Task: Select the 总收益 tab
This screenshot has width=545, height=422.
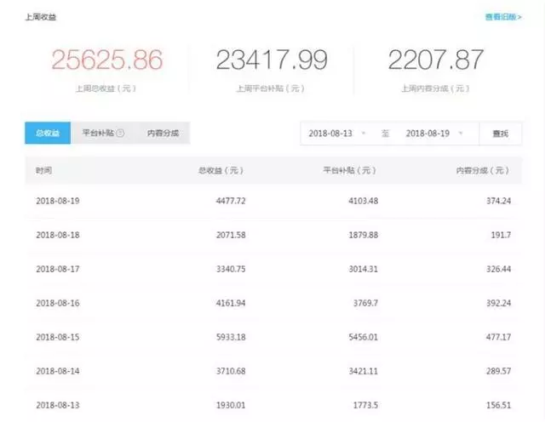Action: (x=48, y=133)
